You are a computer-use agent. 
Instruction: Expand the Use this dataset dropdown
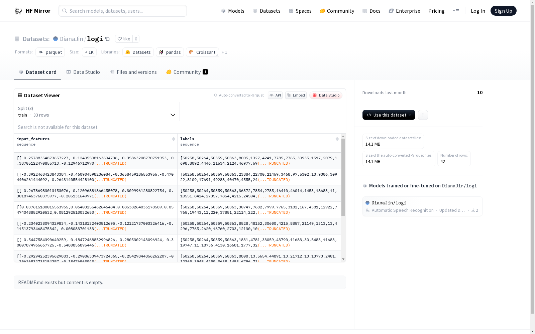point(389,115)
